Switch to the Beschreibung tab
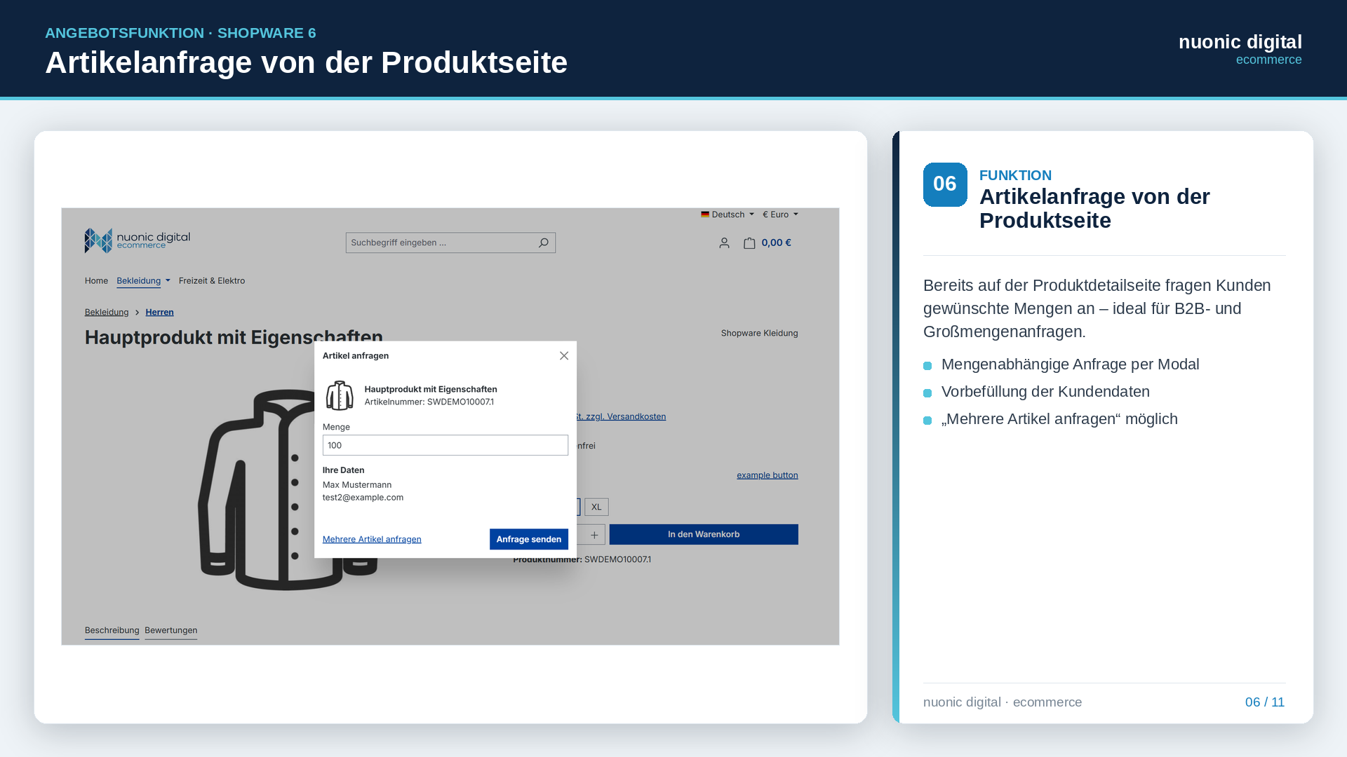This screenshot has height=757, width=1347. [x=112, y=631]
